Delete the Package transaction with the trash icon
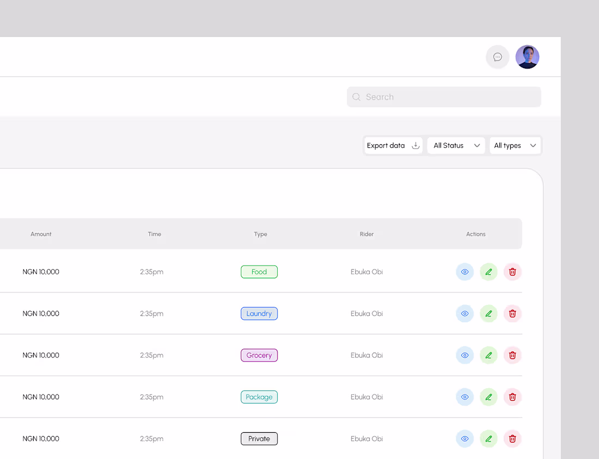 (x=512, y=397)
